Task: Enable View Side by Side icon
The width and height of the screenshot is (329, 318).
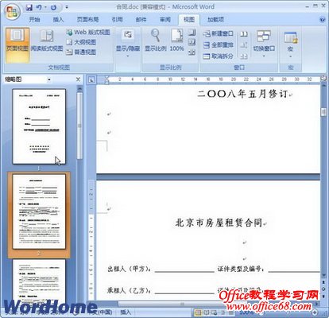Action: pos(244,34)
